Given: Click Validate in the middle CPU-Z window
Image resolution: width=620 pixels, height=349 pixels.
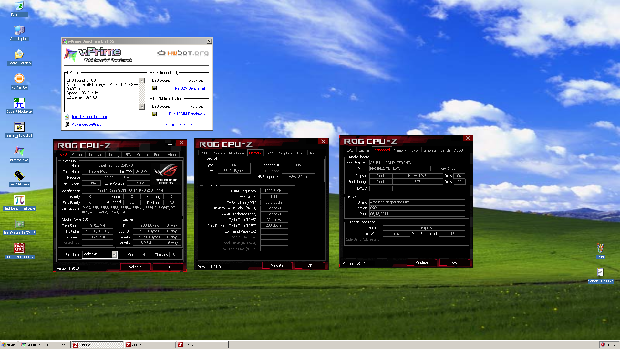Looking at the screenshot, I should [x=277, y=265].
